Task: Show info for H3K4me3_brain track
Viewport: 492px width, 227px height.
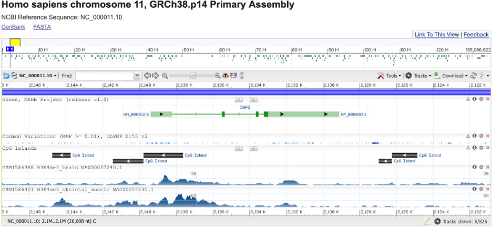Action: [474, 167]
